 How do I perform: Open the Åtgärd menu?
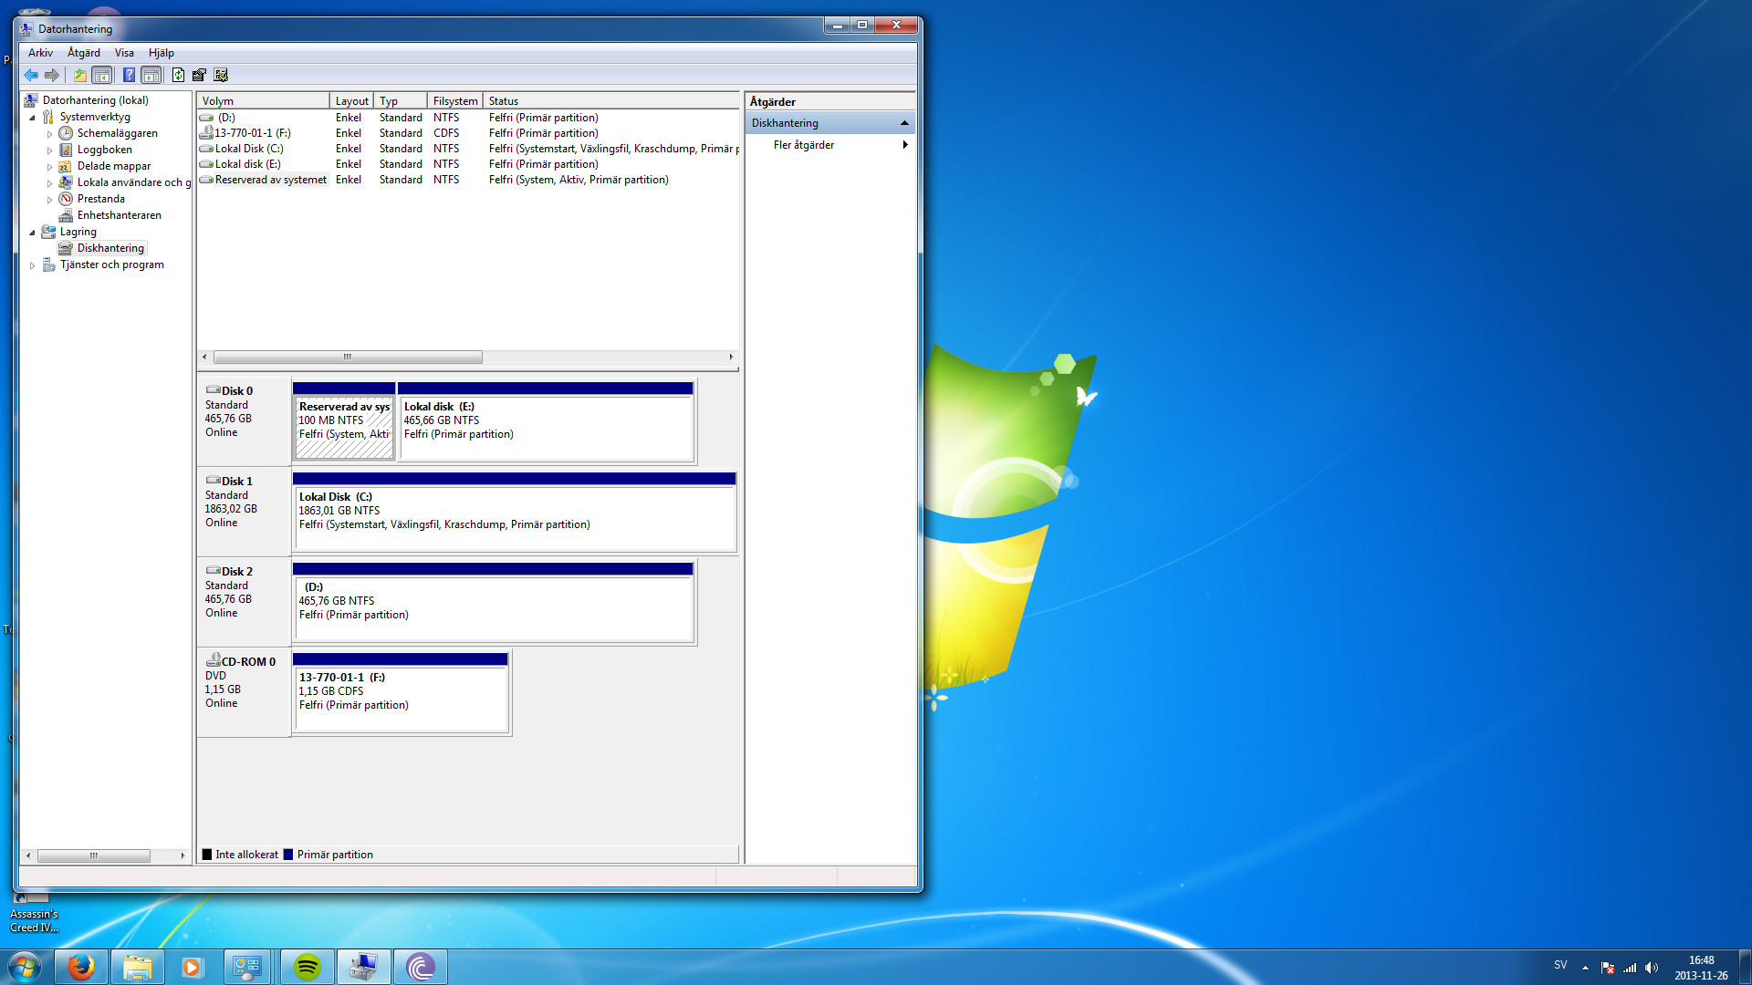coord(84,53)
